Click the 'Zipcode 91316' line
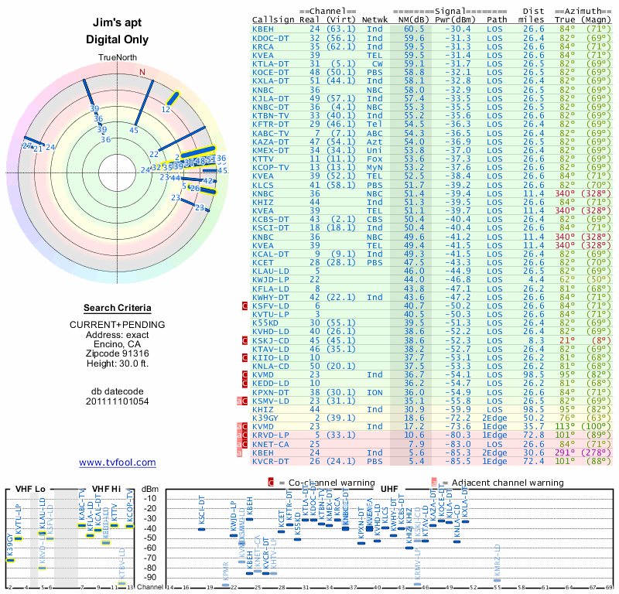 [118, 353]
